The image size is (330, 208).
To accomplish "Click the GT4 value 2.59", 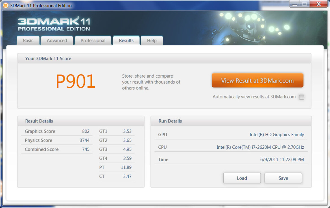I will click(127, 158).
